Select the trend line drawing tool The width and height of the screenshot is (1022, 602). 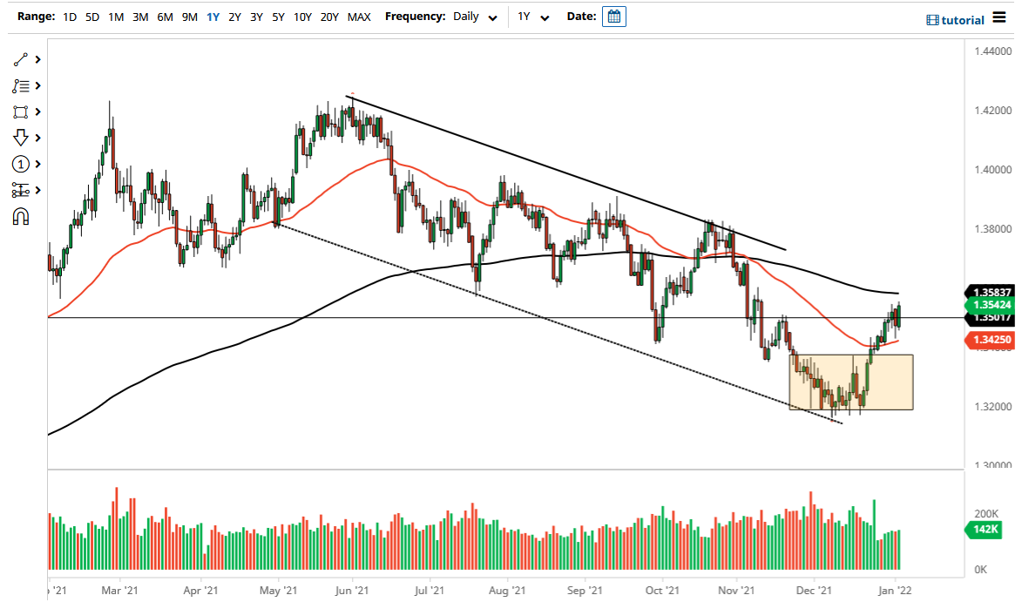click(x=19, y=59)
